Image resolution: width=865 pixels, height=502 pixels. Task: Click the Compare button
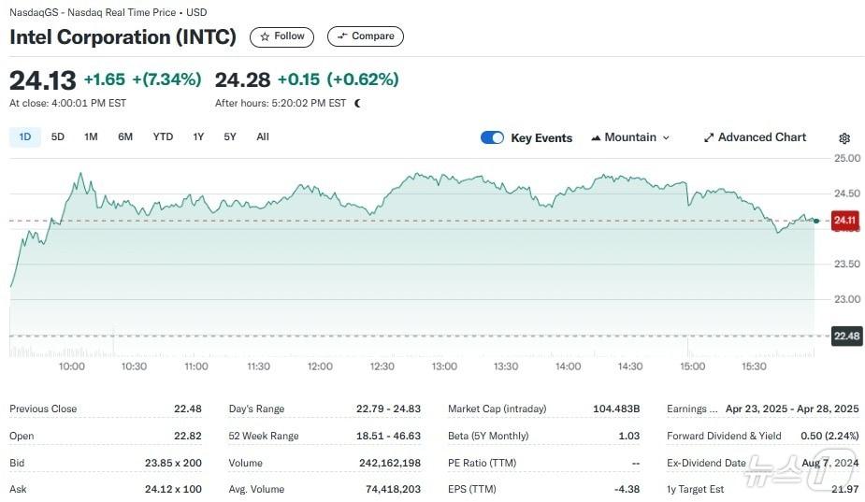[x=365, y=36]
